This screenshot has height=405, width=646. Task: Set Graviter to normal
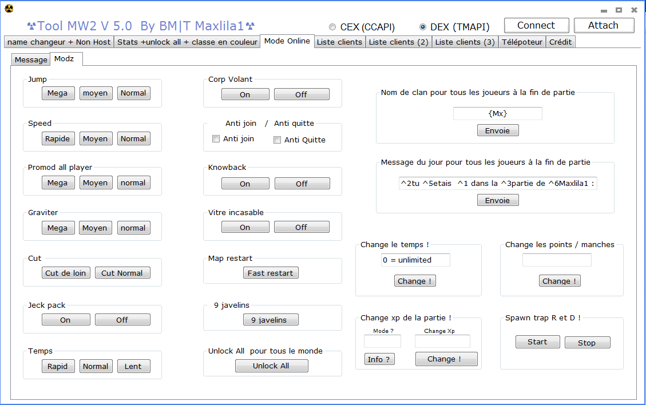pos(133,228)
